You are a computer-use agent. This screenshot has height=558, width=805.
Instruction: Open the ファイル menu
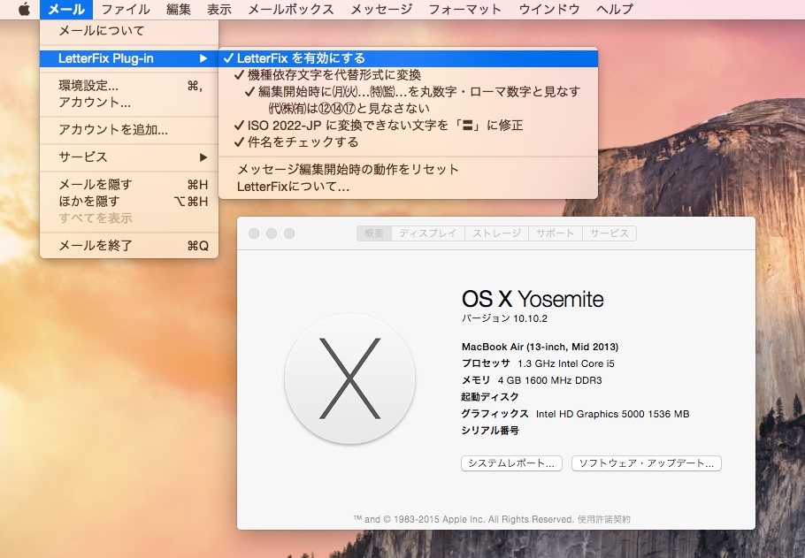126,9
